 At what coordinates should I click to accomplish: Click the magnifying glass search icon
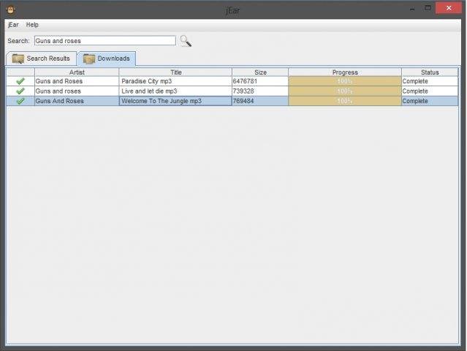click(x=186, y=41)
